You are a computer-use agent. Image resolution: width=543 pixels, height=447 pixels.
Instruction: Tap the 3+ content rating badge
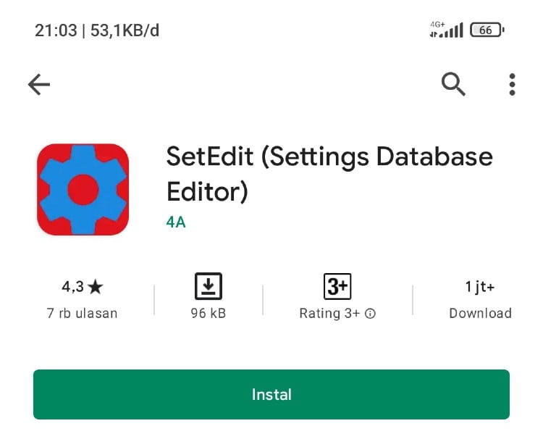[x=337, y=287]
